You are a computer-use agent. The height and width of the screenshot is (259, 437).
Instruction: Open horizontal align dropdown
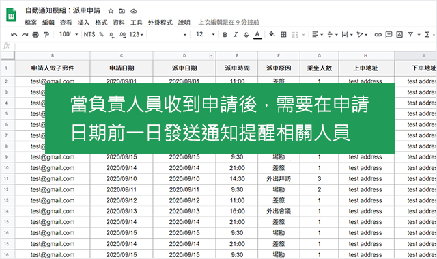point(318,34)
